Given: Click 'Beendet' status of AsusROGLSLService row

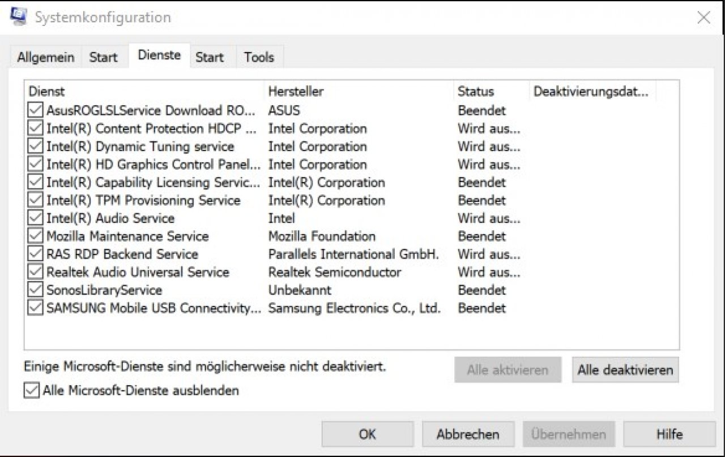Looking at the screenshot, I should click(482, 110).
